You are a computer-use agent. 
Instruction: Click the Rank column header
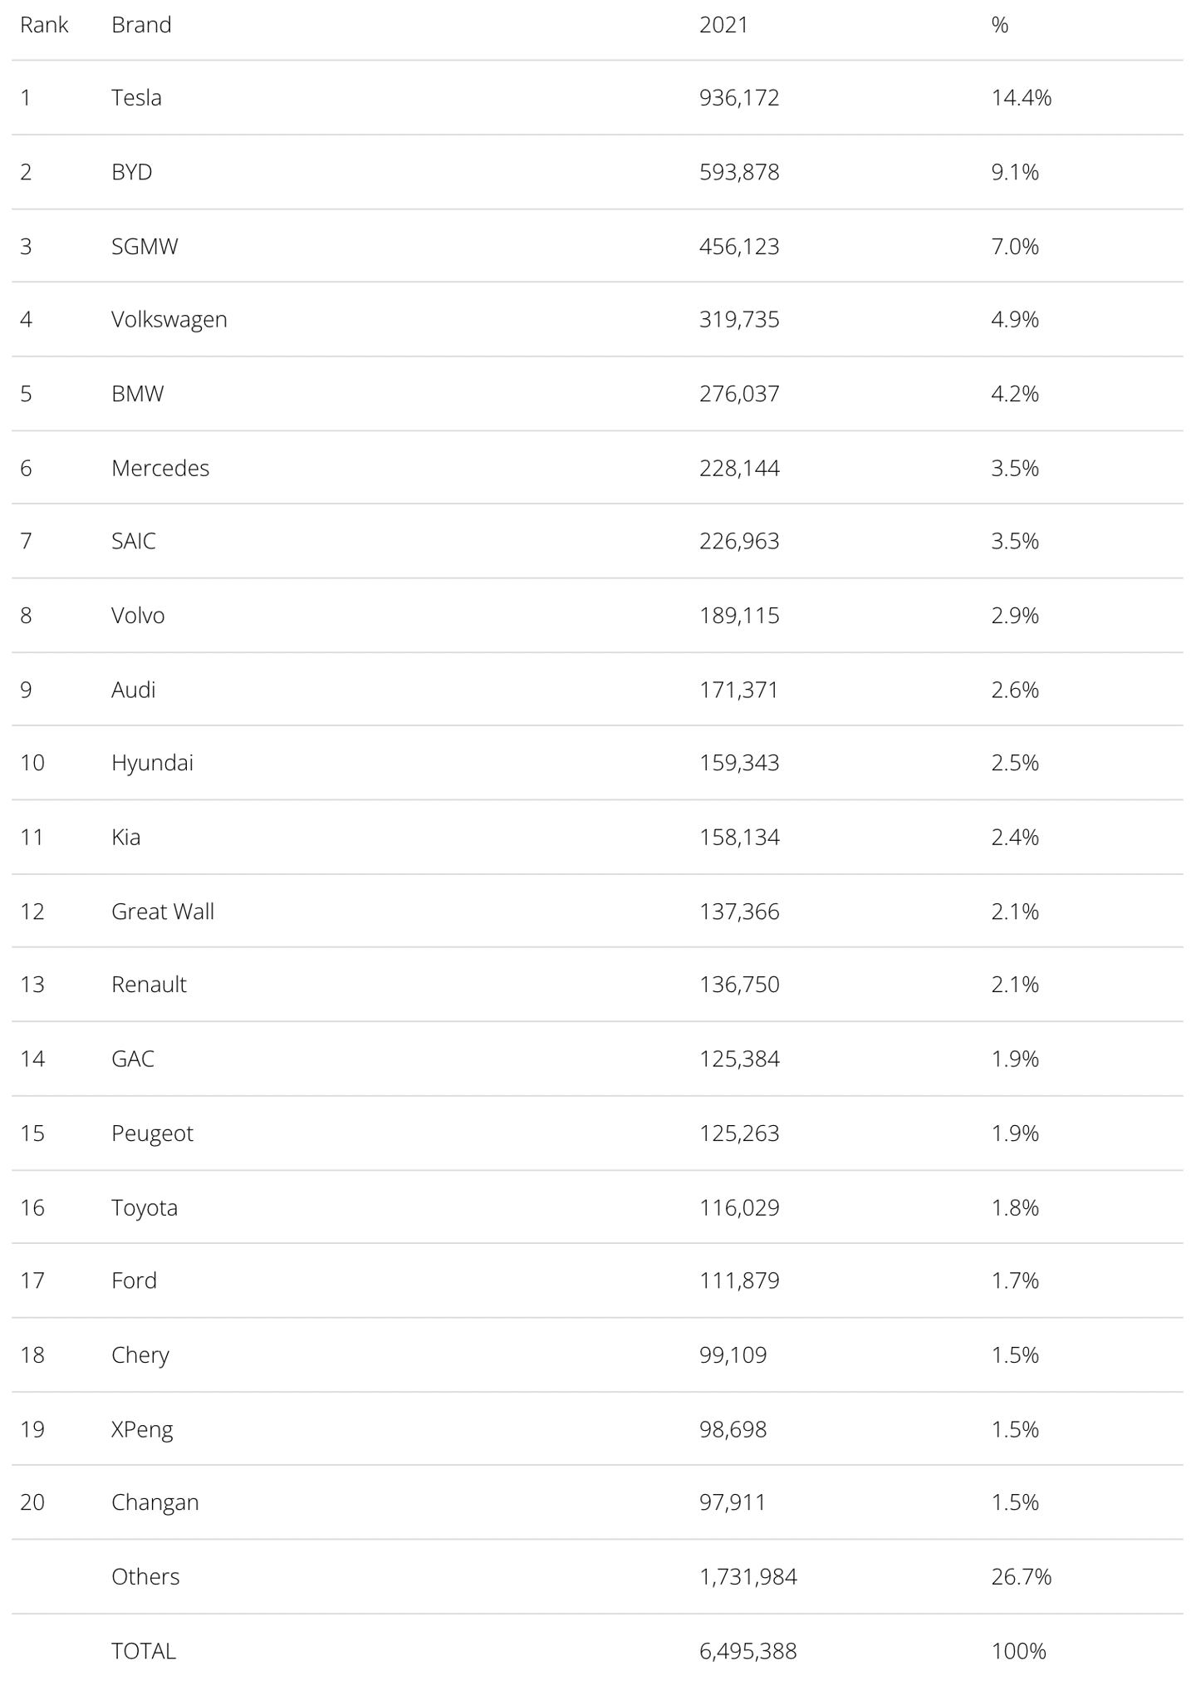click(44, 25)
